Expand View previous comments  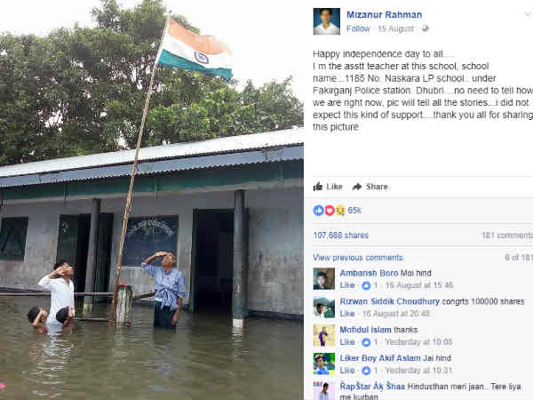coord(358,258)
